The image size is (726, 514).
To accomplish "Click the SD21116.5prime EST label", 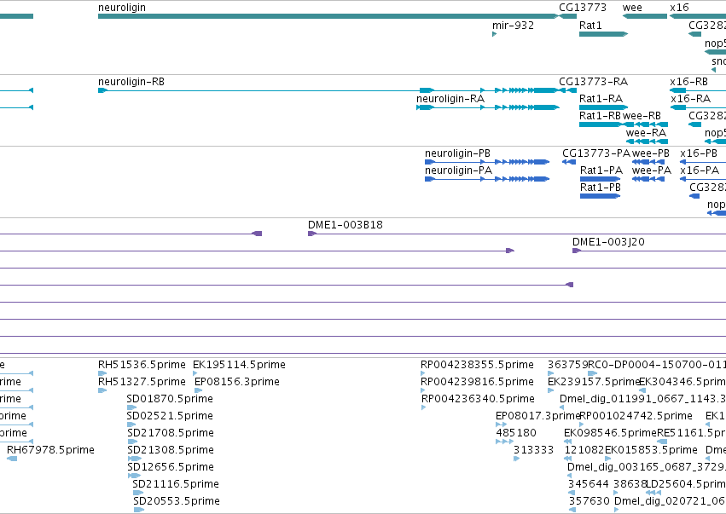I will click(176, 484).
